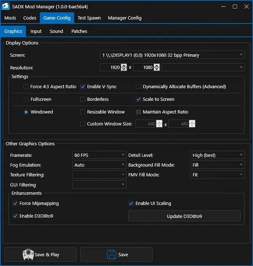Close the SADX Mod Manager window
The height and width of the screenshot is (266, 253).
point(246,7)
